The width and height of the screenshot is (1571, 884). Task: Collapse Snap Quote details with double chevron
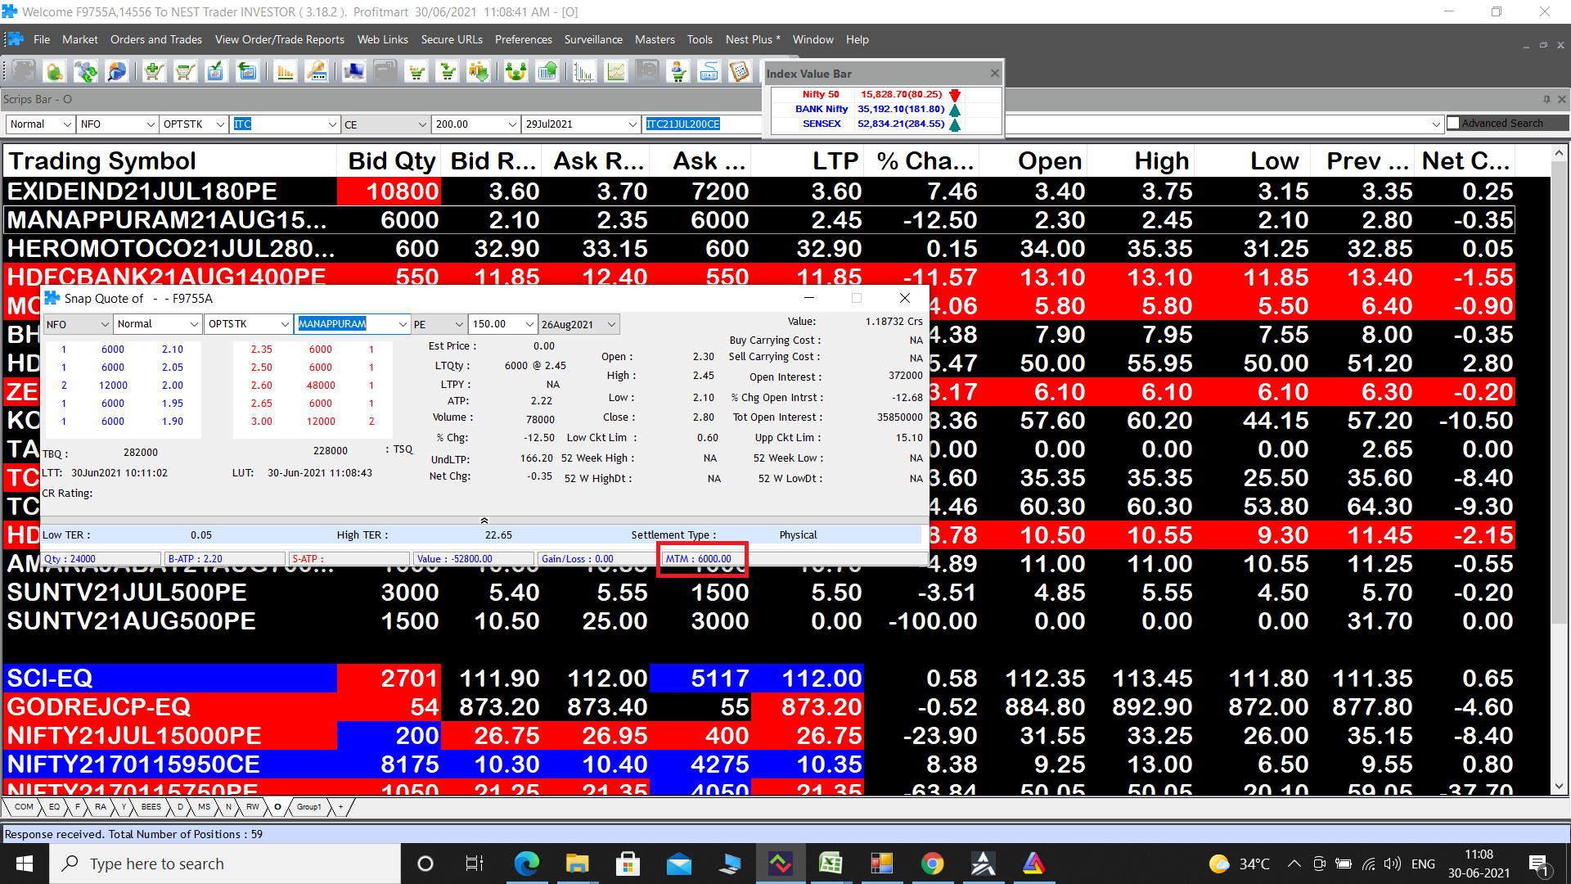[484, 521]
